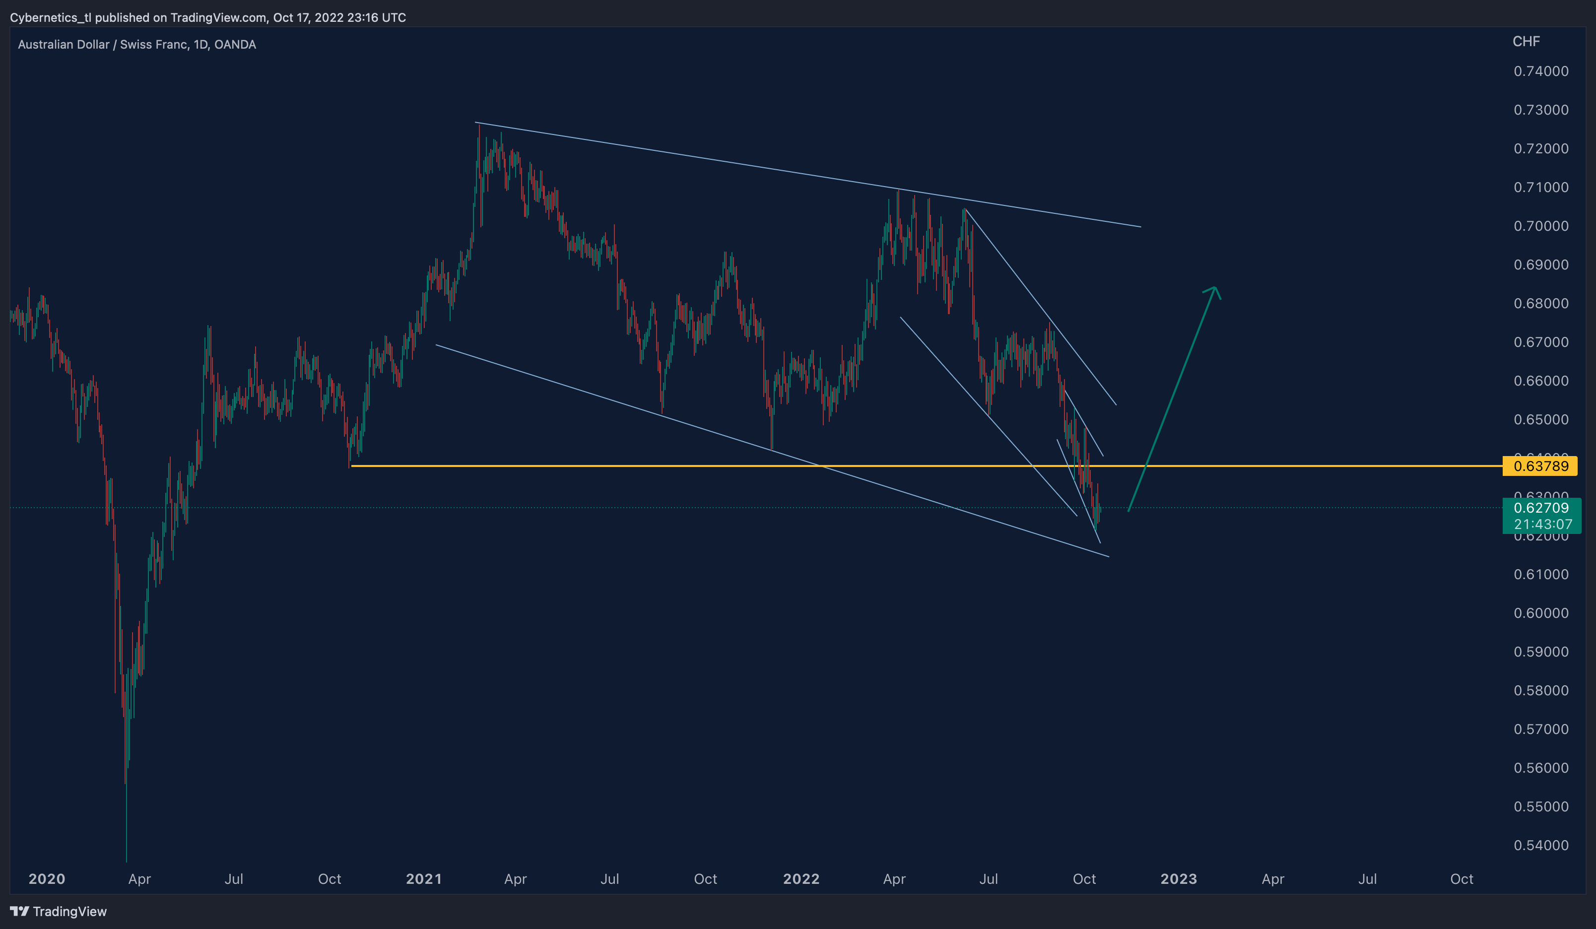Click the 0.69000 price axis label
1596x929 pixels.
(1541, 265)
